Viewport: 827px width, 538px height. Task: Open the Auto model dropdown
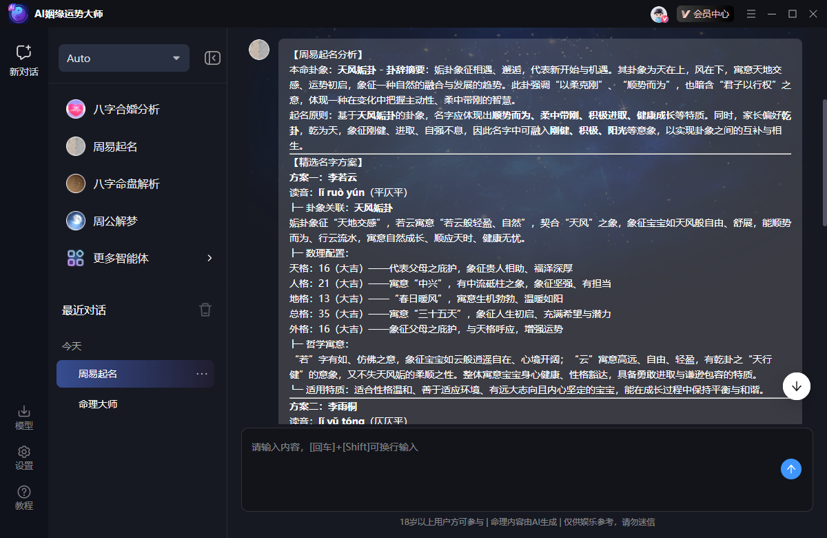[123, 58]
